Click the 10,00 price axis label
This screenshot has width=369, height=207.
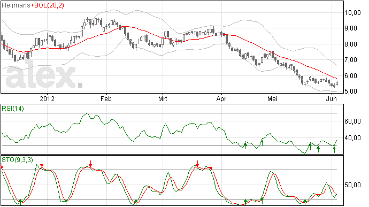[352, 13]
